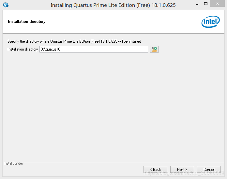Maximize the installer window
227x179 pixels.
click(x=206, y=4)
